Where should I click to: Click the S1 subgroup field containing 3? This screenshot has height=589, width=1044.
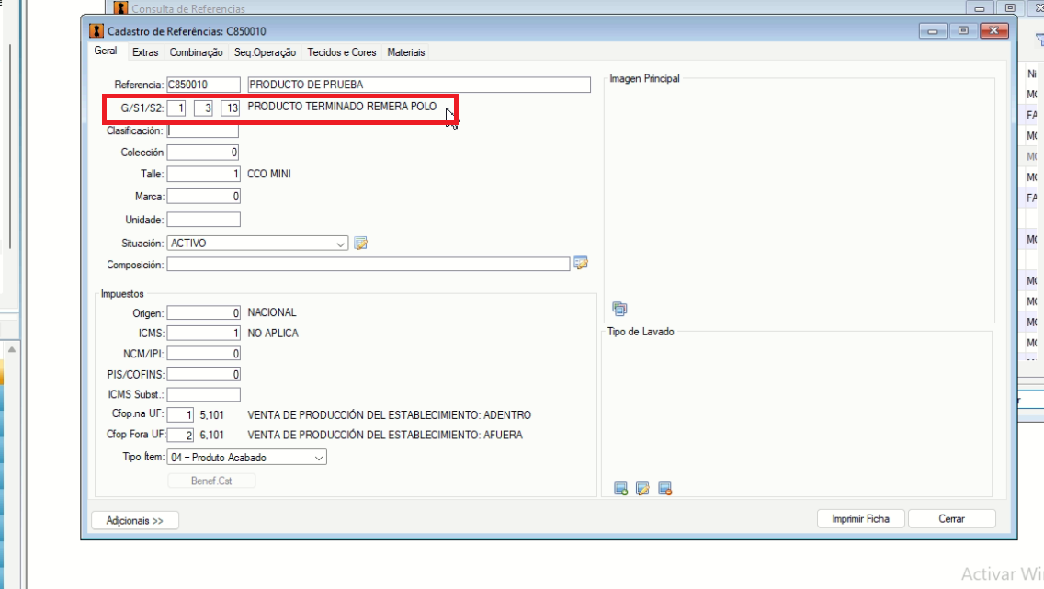[203, 108]
